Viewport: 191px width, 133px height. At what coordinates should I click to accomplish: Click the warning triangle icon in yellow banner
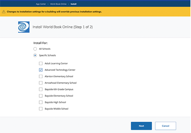click(x=4, y=12)
